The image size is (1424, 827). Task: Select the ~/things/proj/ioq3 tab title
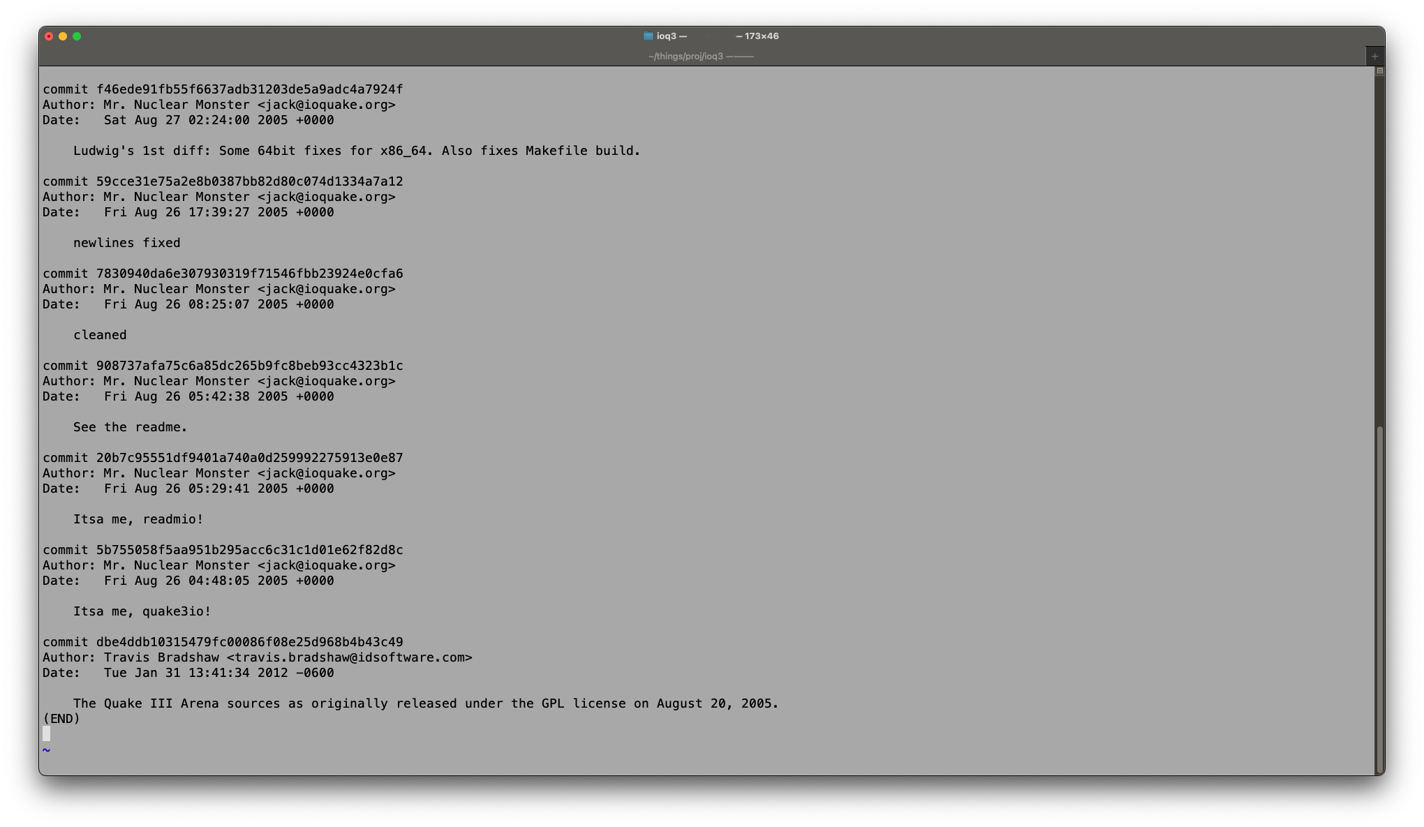point(701,57)
